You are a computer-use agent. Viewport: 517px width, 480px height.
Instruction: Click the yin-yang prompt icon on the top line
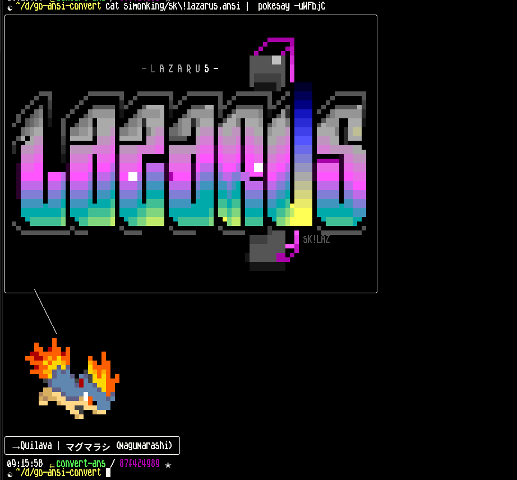[10, 7]
